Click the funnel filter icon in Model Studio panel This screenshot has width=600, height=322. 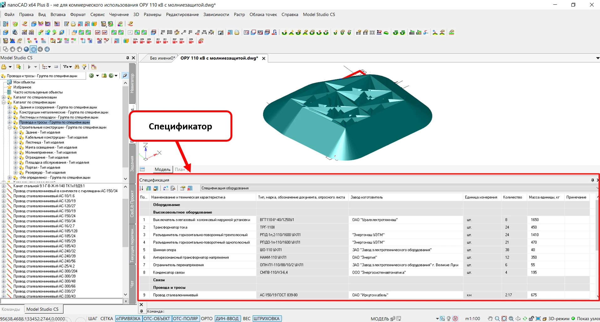(84, 67)
